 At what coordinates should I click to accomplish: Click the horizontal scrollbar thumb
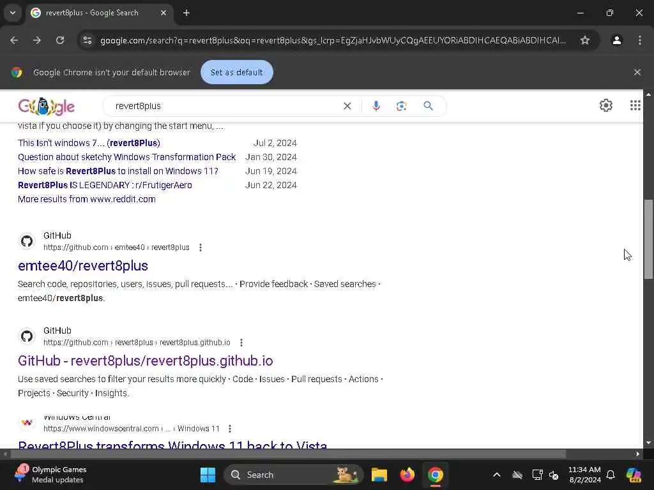coord(288,454)
